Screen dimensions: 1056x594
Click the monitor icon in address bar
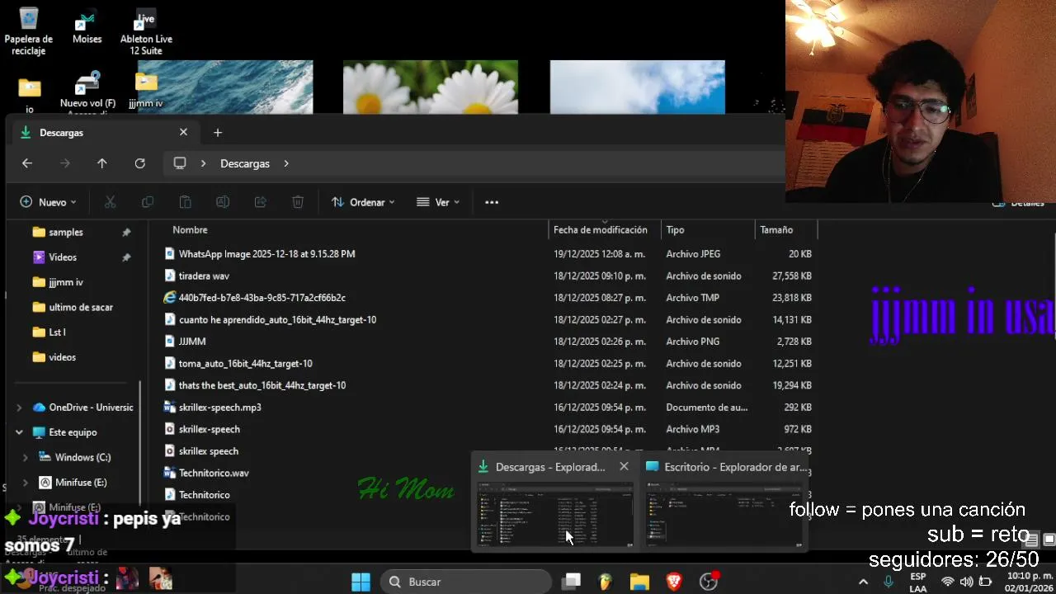180,163
